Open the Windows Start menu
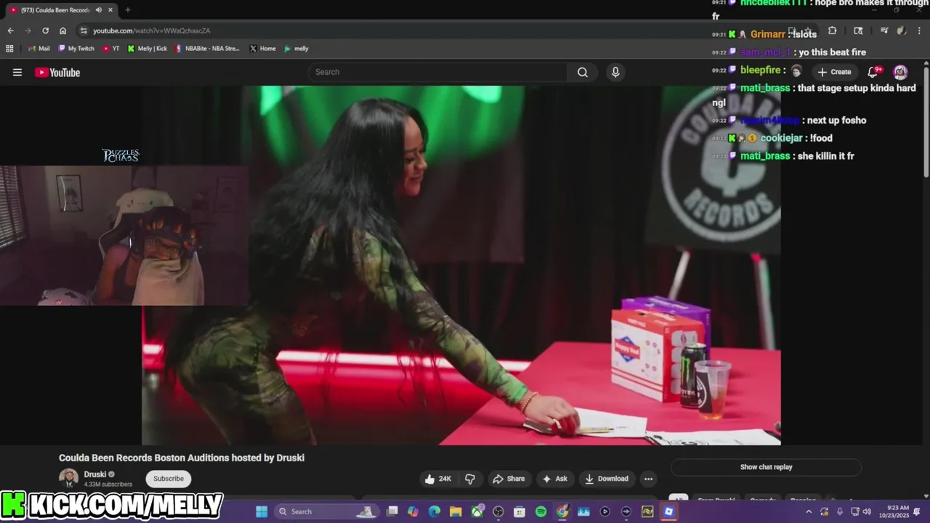The image size is (930, 523). 262,511
